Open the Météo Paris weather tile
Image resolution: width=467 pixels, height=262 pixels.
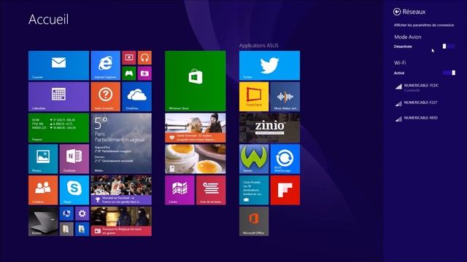121,143
